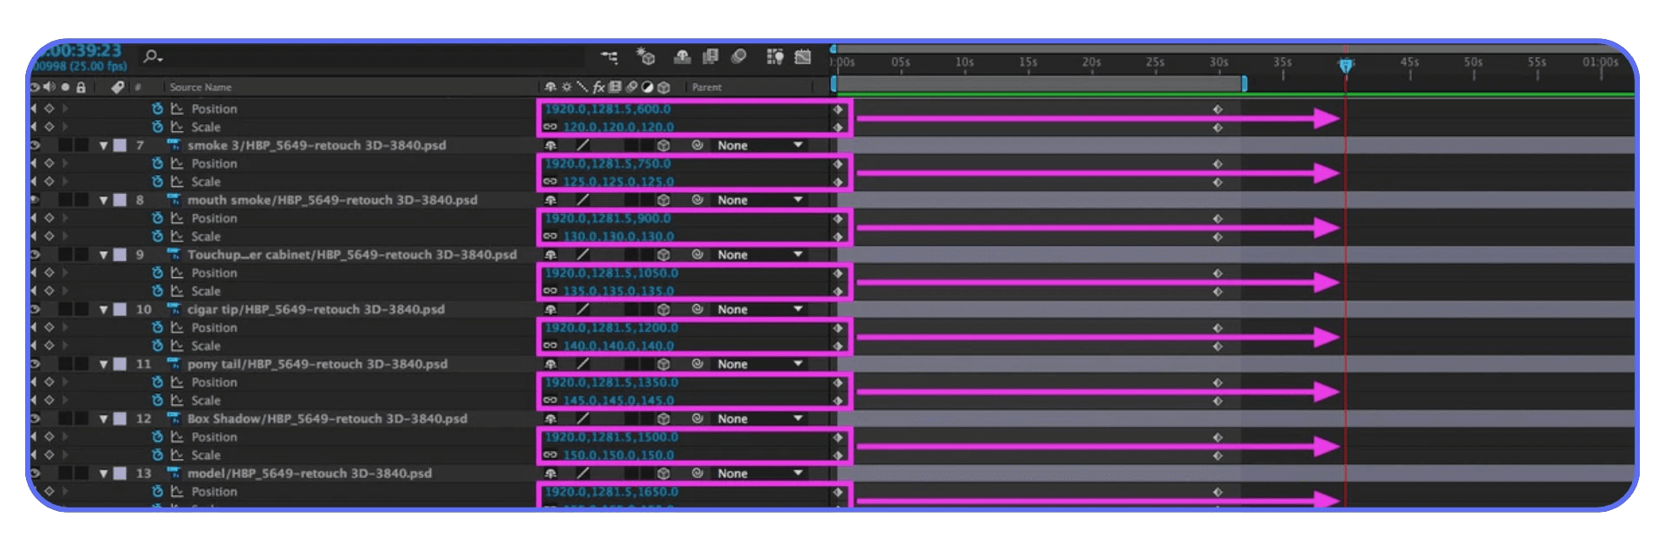The height and width of the screenshot is (556, 1665).
Task: Click Position value 1920.0,1281.5,750.0
Action: pyautogui.click(x=608, y=164)
